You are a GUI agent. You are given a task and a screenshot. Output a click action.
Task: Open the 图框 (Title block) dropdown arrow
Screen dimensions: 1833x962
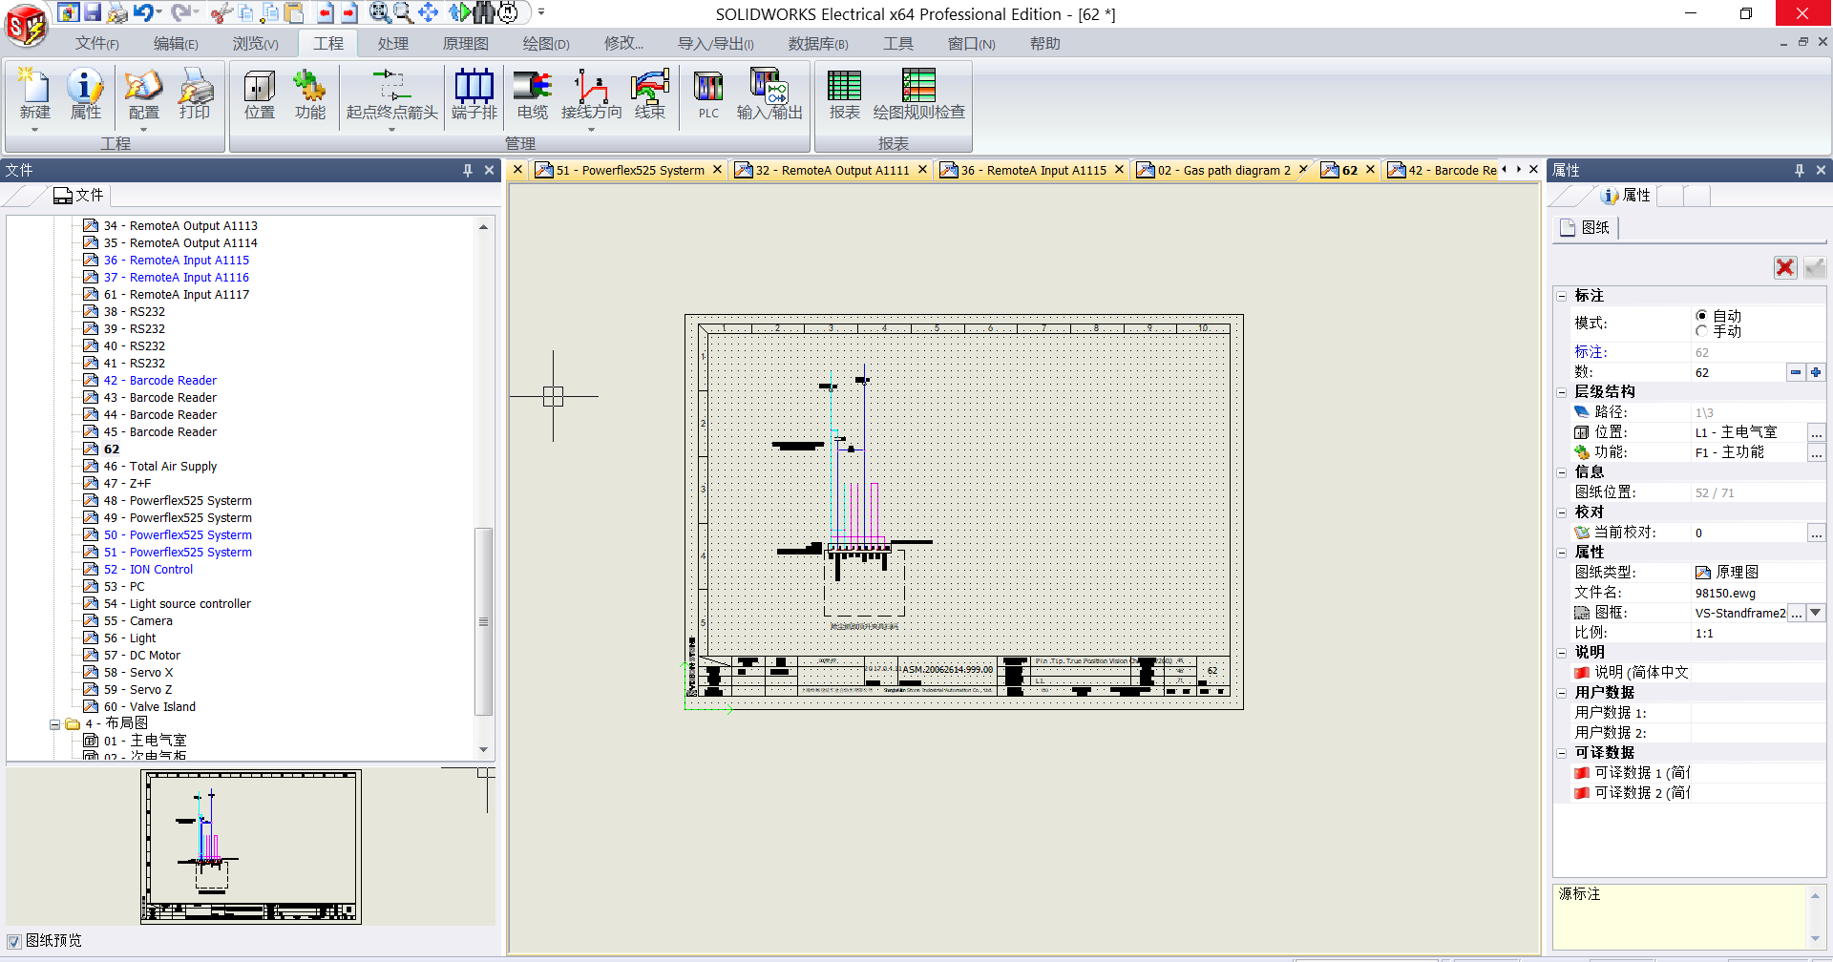point(1816,613)
